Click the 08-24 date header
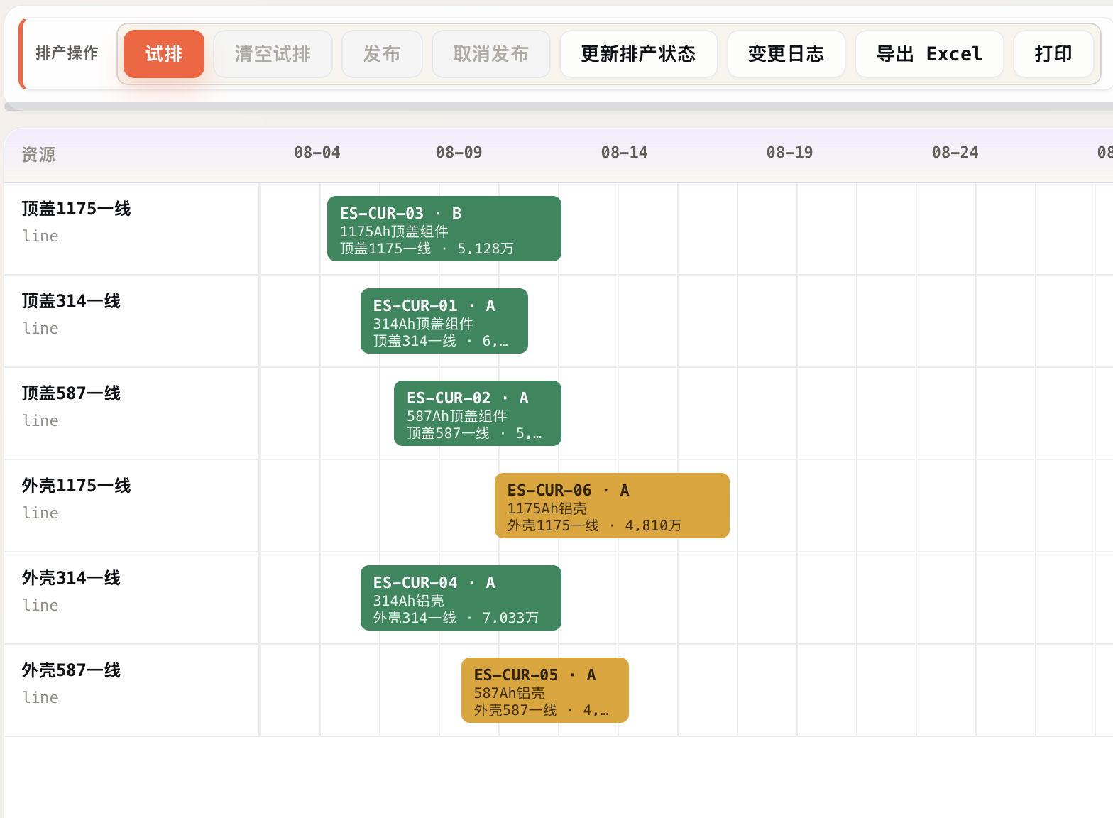Viewport: 1113px width, 818px height. (x=955, y=153)
